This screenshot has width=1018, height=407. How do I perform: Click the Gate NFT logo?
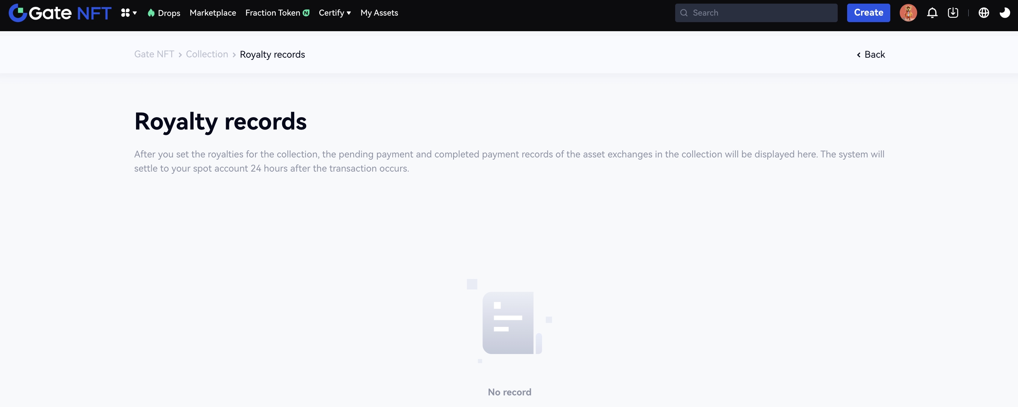(60, 13)
